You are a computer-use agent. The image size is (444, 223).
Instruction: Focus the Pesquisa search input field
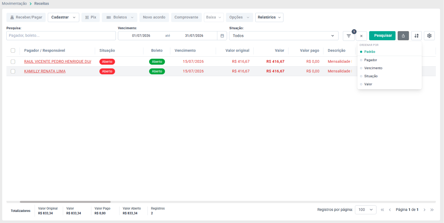tap(61, 36)
